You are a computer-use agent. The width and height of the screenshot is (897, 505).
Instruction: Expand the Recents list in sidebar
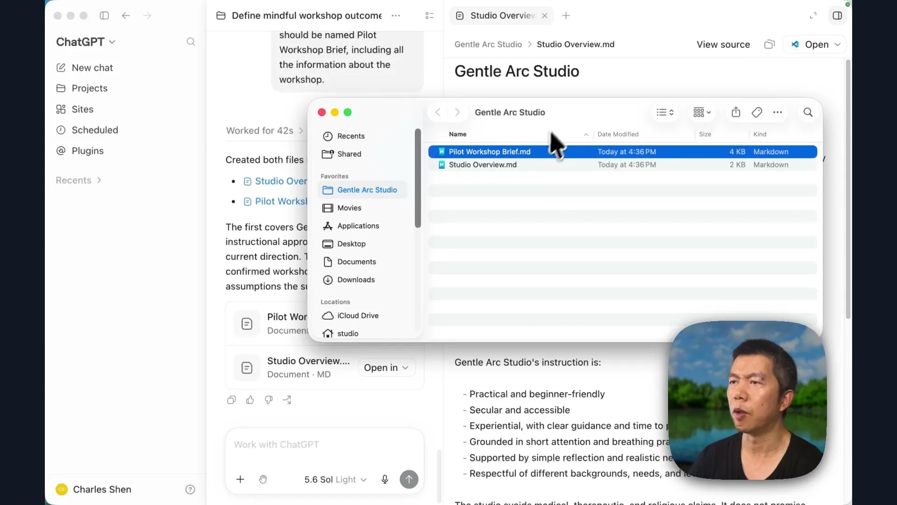point(78,180)
